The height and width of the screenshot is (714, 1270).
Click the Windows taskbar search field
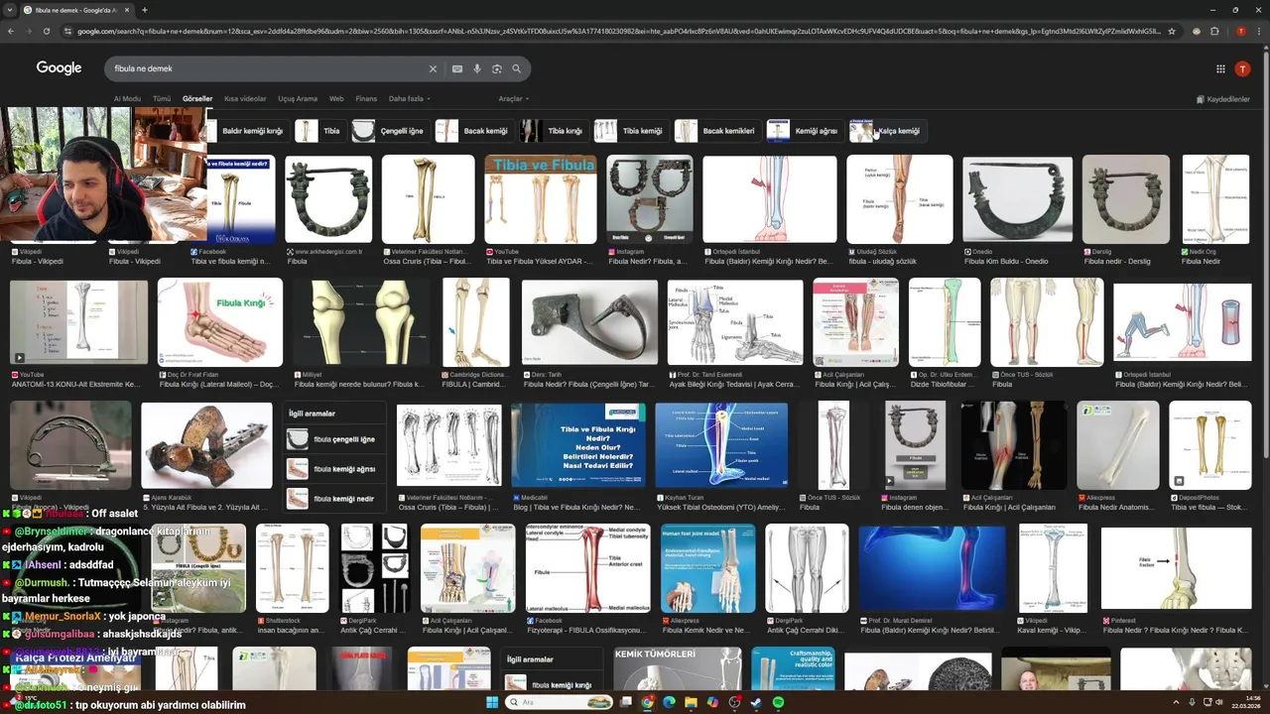point(558,702)
